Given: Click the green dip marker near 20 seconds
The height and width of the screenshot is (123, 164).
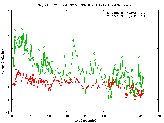Looking at the screenshot, I should point(85,96).
